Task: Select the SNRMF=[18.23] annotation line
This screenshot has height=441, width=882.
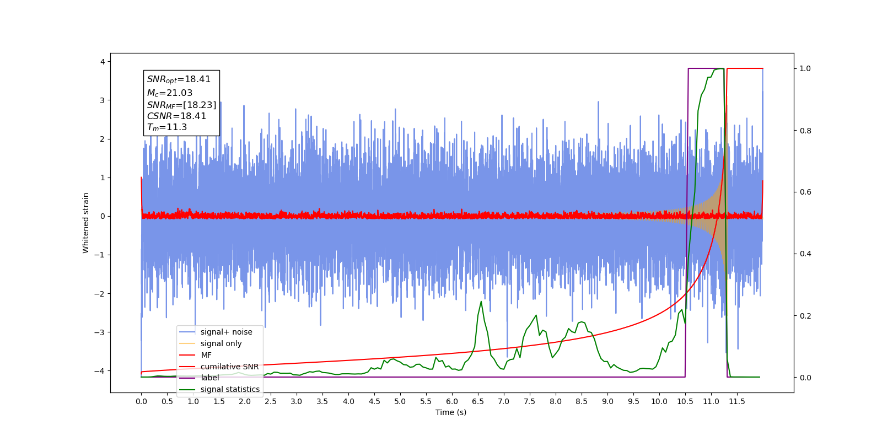Action: (181, 105)
